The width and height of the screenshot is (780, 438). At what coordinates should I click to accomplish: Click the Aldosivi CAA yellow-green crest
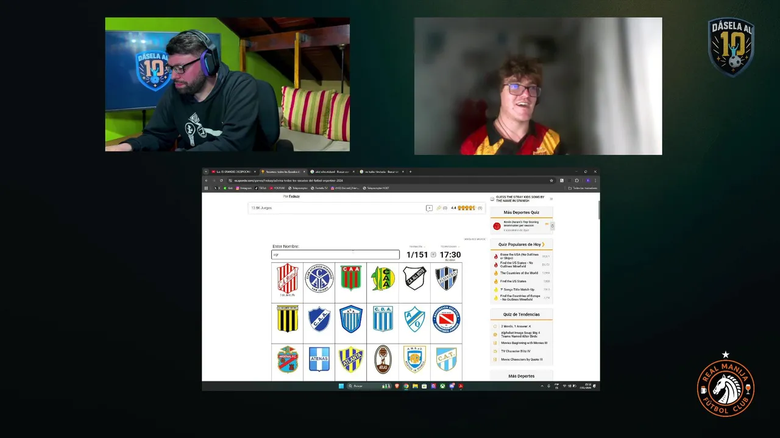click(x=383, y=279)
